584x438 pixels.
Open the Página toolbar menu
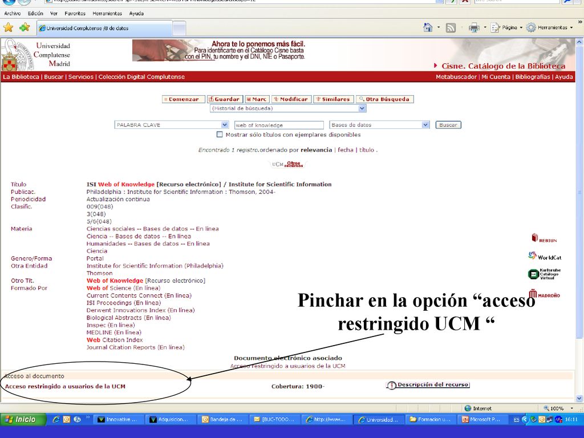(506, 27)
